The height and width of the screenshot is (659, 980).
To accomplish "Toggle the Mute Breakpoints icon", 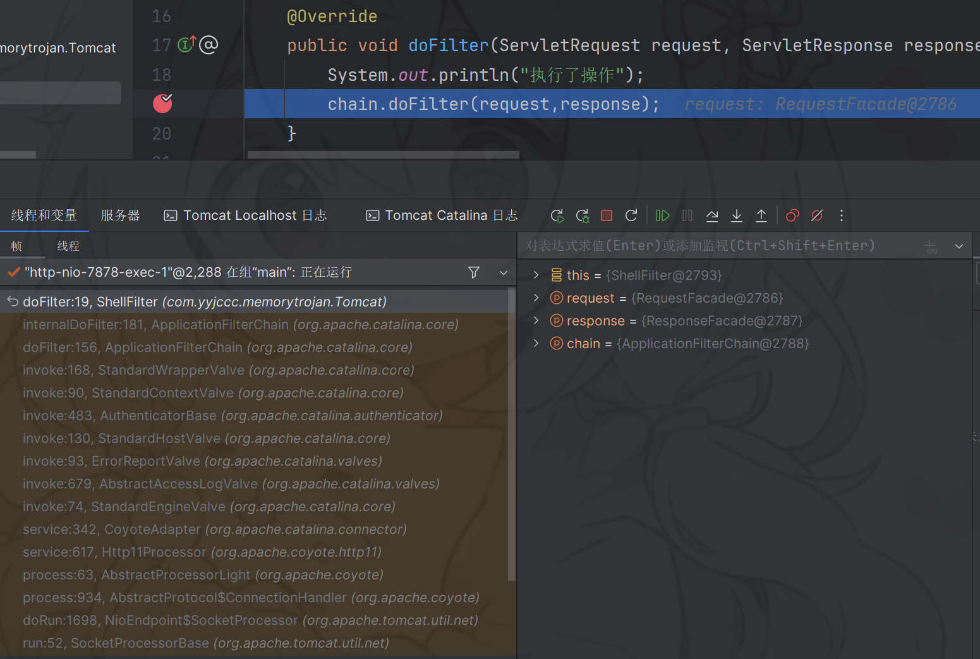I will pos(817,216).
